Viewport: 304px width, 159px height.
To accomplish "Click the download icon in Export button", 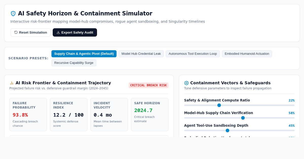I will [58, 32].
